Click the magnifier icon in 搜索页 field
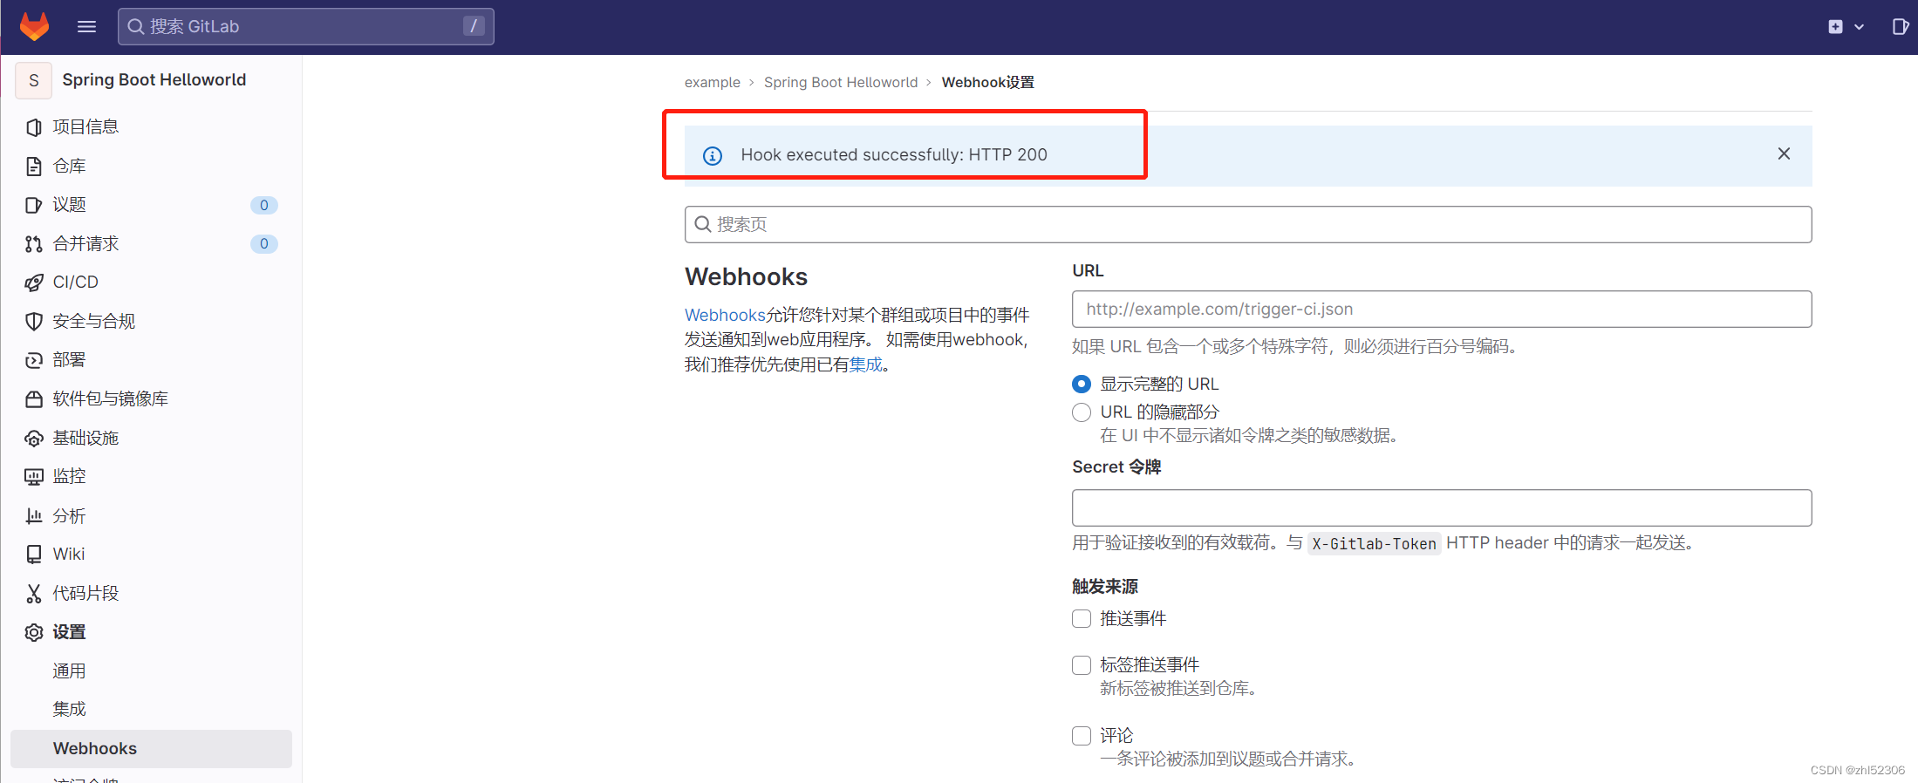 coord(702,224)
